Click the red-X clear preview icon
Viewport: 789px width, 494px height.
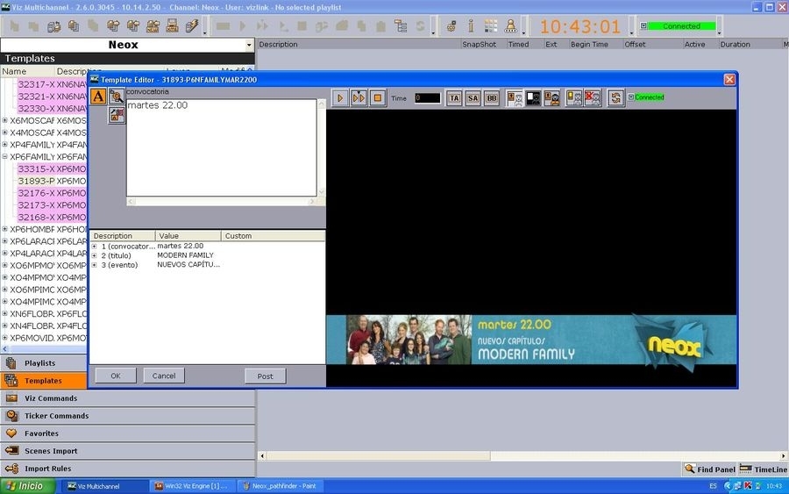(593, 97)
